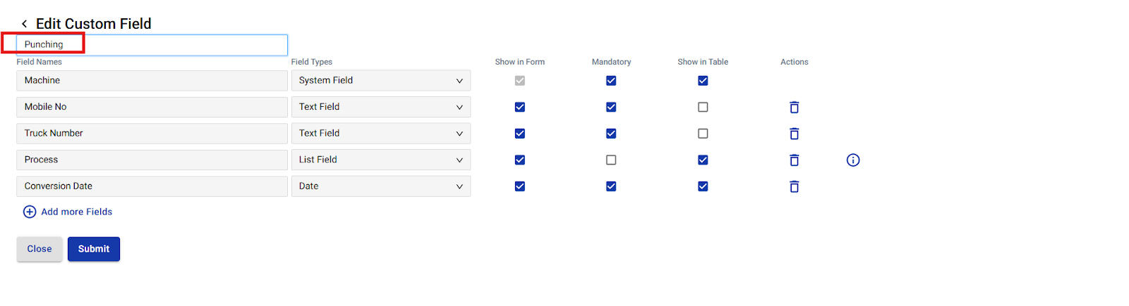The image size is (1129, 306).
Task: Enable Show in Table for Mobile No
Action: pyautogui.click(x=703, y=107)
